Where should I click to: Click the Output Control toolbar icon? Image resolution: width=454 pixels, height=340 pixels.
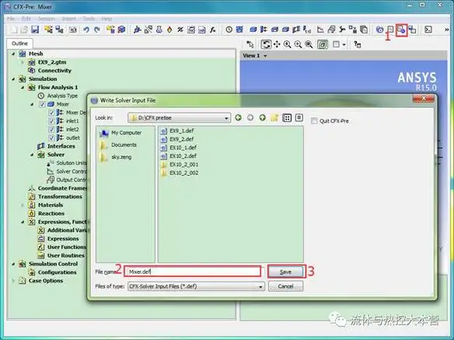point(331,30)
